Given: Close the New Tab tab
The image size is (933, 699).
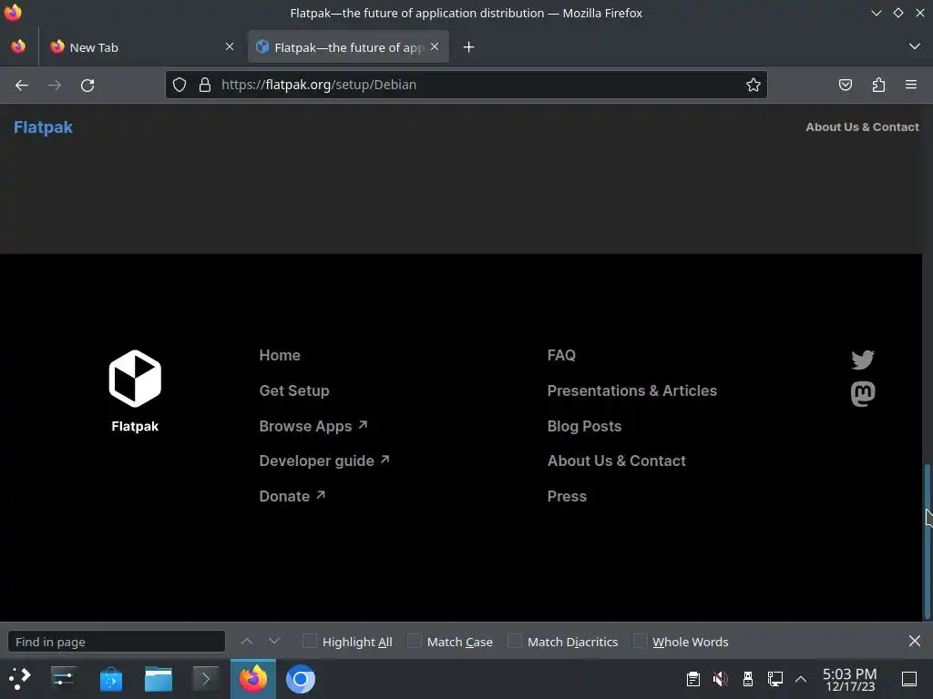Looking at the screenshot, I should point(230,46).
